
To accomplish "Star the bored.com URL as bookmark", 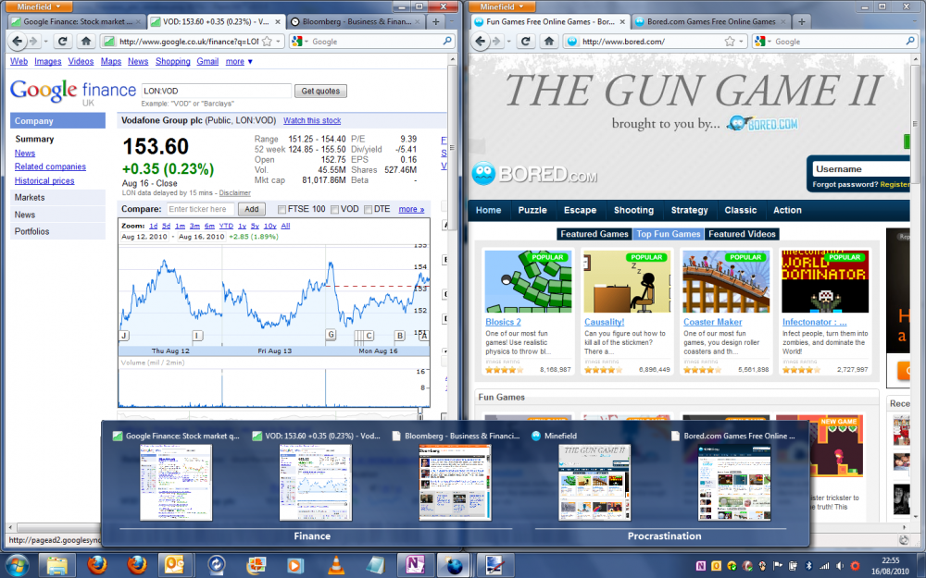I will (x=730, y=42).
